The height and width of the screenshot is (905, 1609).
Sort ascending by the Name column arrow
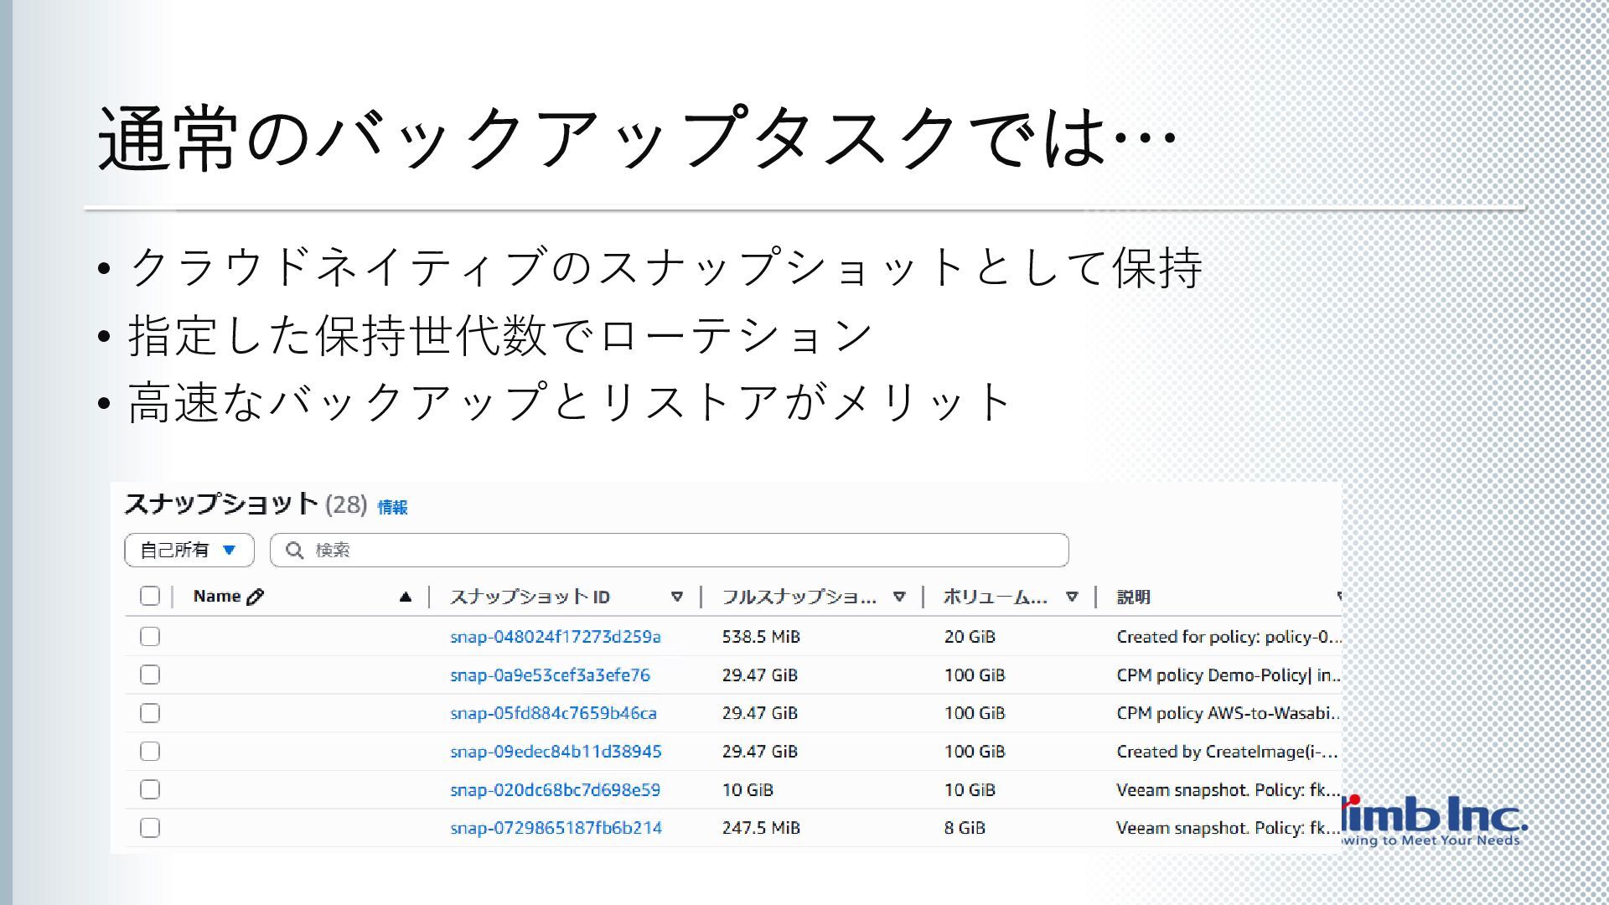[x=406, y=597]
